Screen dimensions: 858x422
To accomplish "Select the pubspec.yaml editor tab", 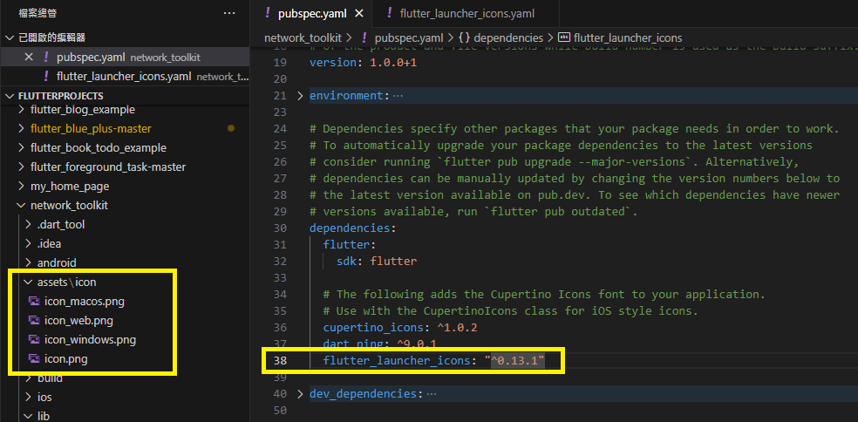I will pos(310,14).
